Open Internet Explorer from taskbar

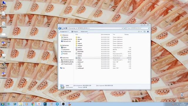pos(15,104)
